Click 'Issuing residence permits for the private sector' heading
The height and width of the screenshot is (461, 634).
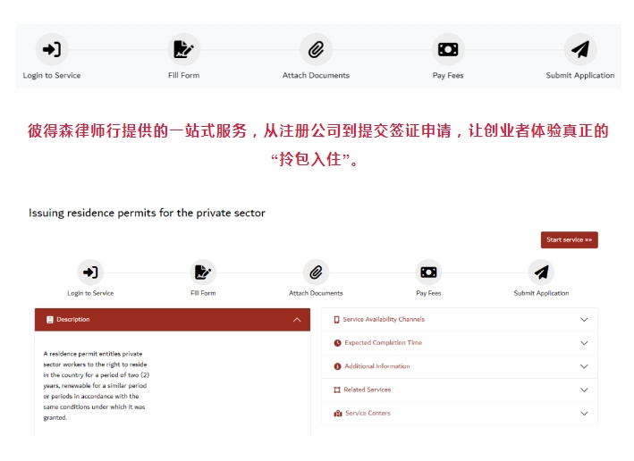(147, 213)
